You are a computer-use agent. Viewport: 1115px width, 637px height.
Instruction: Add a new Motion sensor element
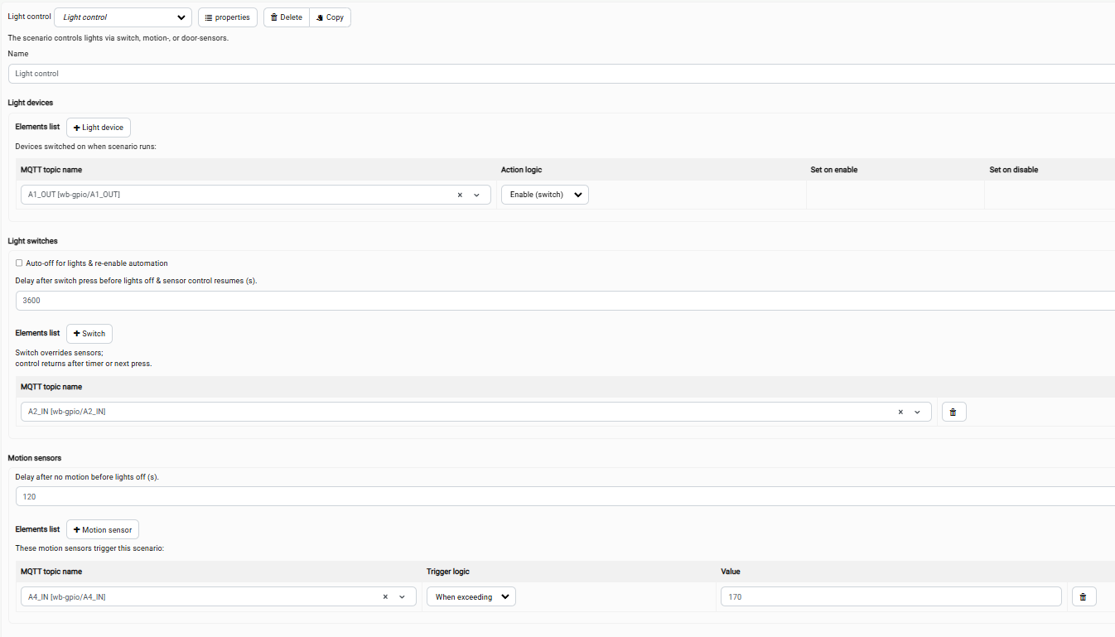(103, 530)
